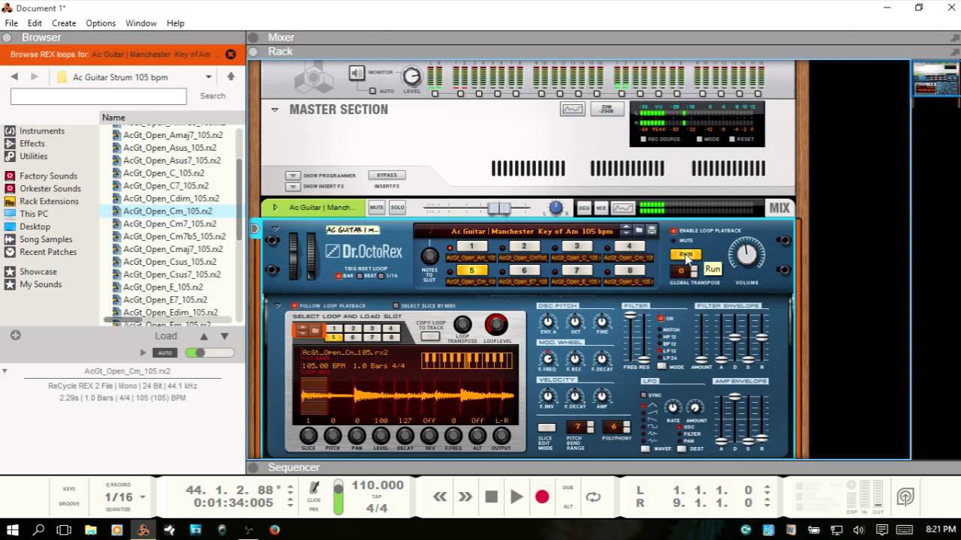Browse patches with Dr. OctoRex folder icon
The image size is (961, 540).
(x=639, y=230)
